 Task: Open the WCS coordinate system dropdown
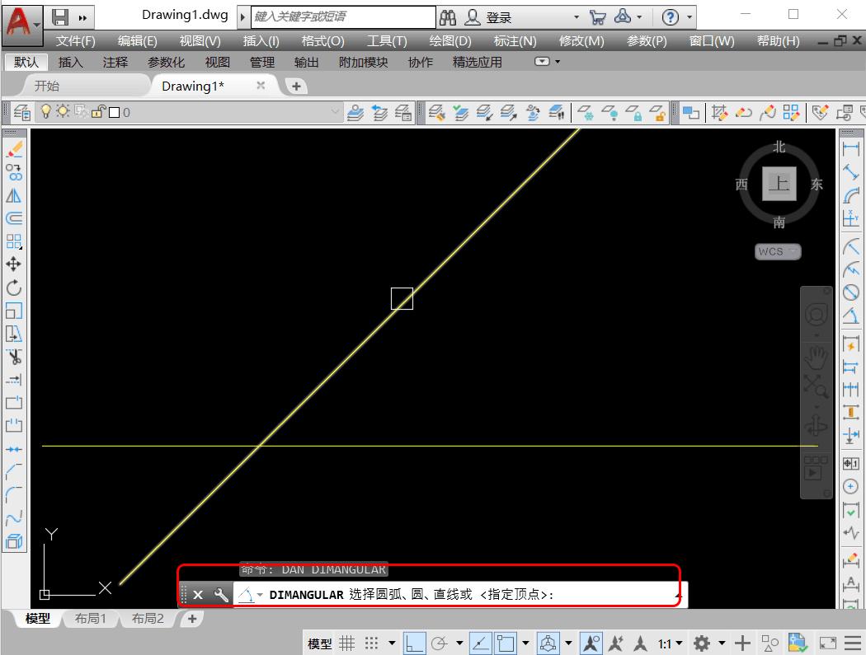coord(778,251)
